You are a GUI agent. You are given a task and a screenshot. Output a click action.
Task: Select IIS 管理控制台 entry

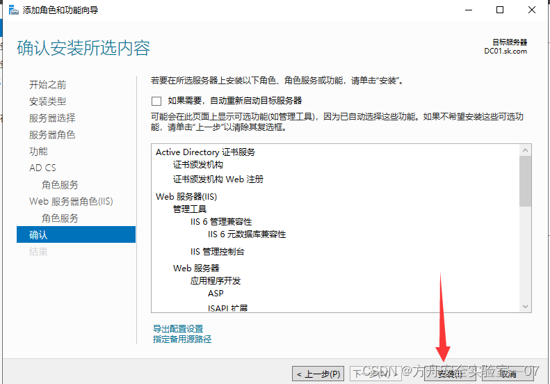pos(217,252)
